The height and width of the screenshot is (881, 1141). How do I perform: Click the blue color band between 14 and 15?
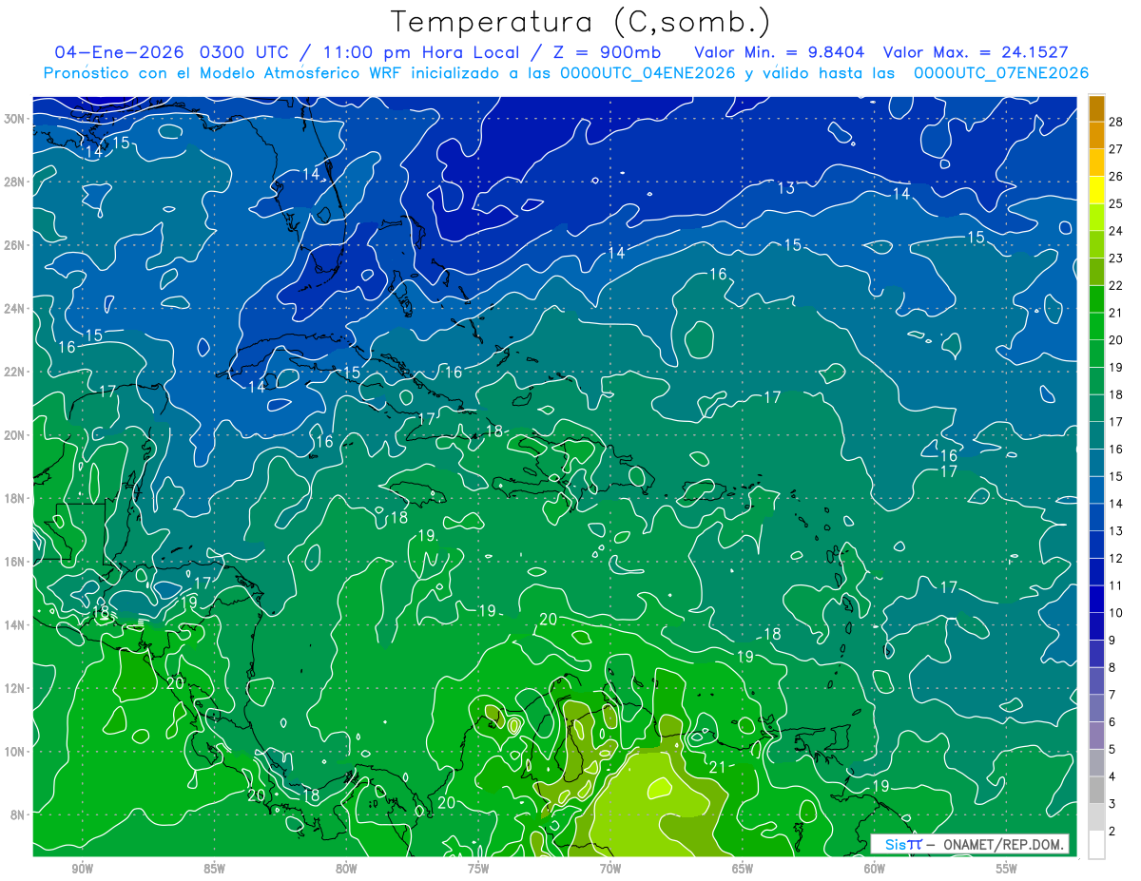coord(1097,490)
